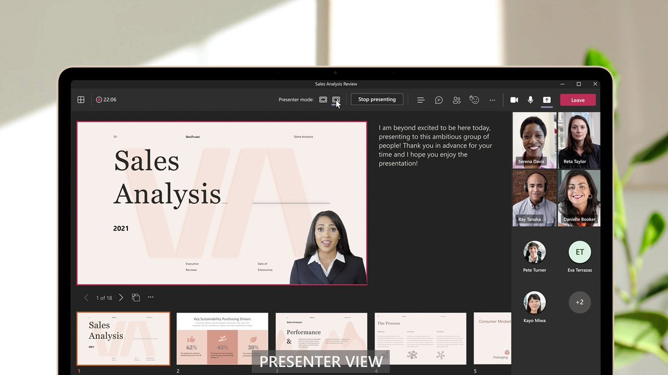Click the view switcher icon in top-left corner
The image size is (668, 375).
(81, 99)
